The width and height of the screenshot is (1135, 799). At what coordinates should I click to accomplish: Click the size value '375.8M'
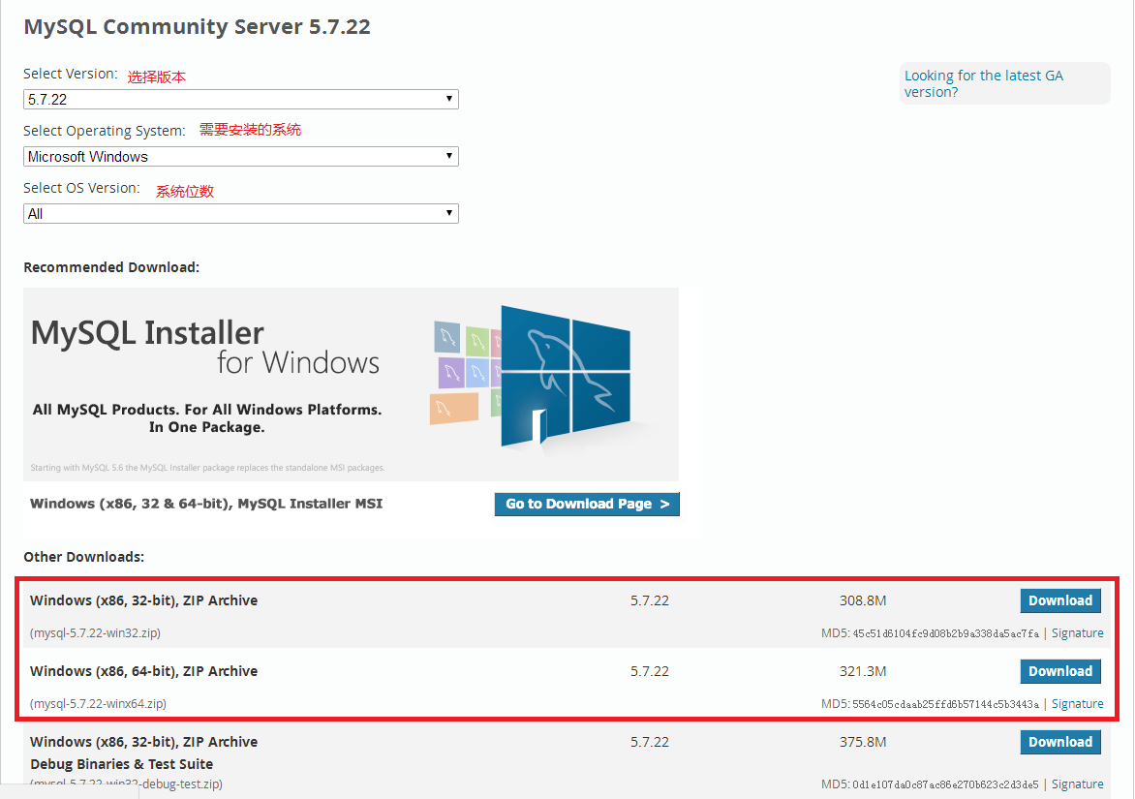[863, 742]
